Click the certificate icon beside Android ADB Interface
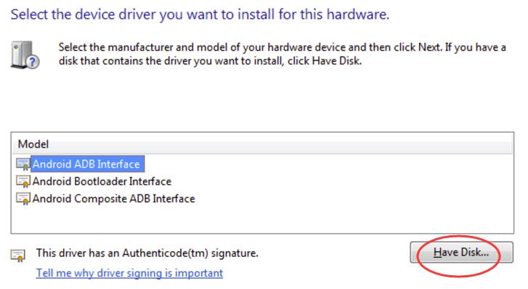 (x=23, y=164)
